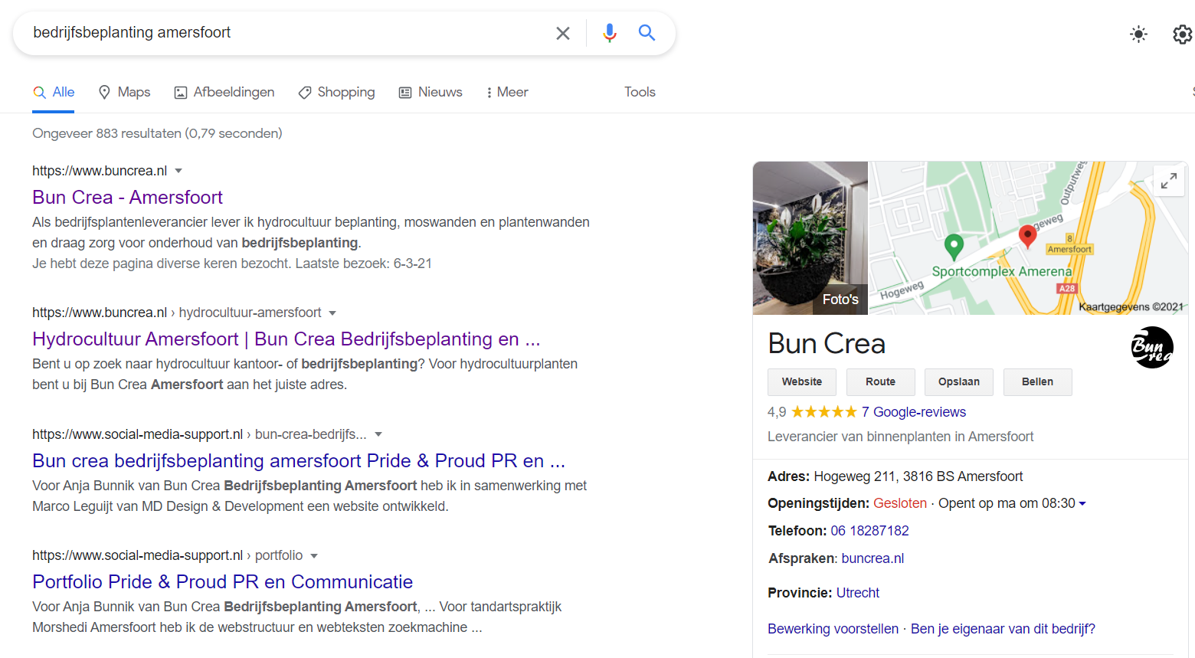Click the Ongeveer 883 resultaten text

click(157, 133)
